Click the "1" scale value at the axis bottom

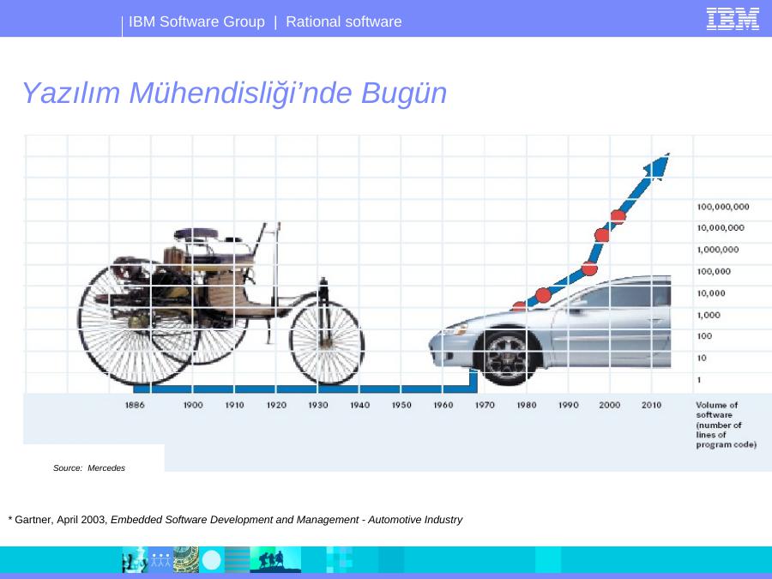(x=699, y=380)
